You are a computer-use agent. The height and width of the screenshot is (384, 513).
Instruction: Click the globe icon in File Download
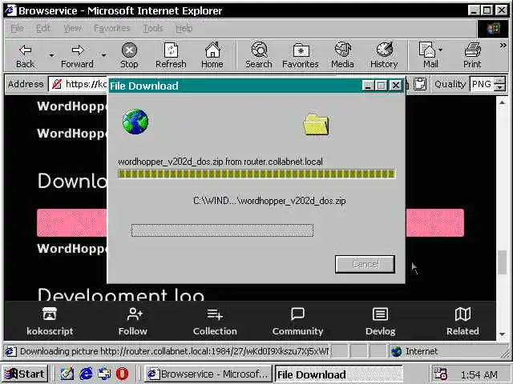click(x=135, y=122)
